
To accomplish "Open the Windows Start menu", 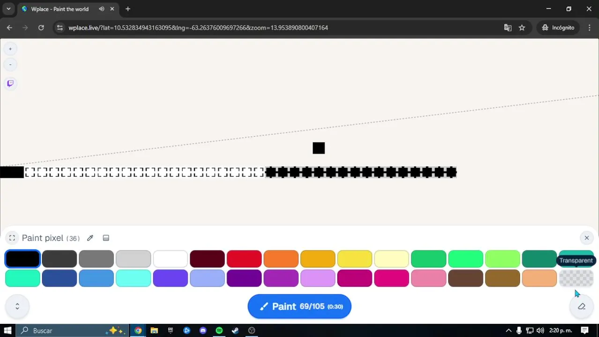I will click(x=7, y=330).
